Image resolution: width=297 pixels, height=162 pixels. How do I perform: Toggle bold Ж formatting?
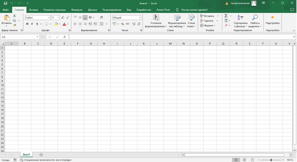tap(27, 24)
